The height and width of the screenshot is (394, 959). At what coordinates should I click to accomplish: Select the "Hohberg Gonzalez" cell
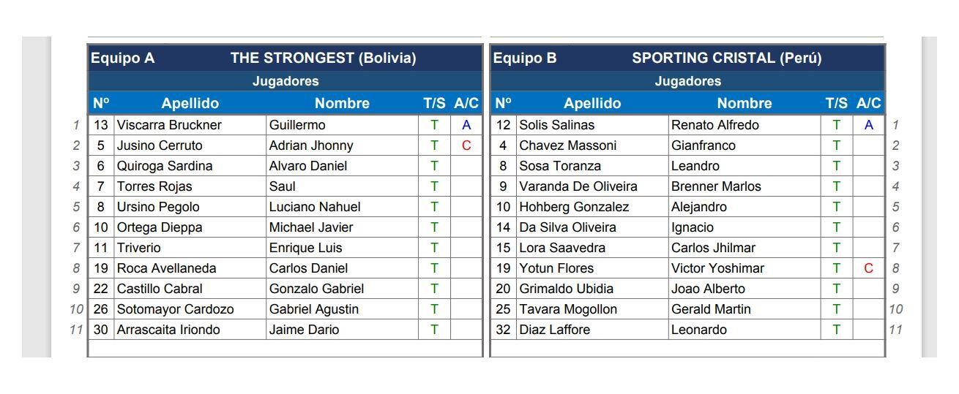point(574,207)
